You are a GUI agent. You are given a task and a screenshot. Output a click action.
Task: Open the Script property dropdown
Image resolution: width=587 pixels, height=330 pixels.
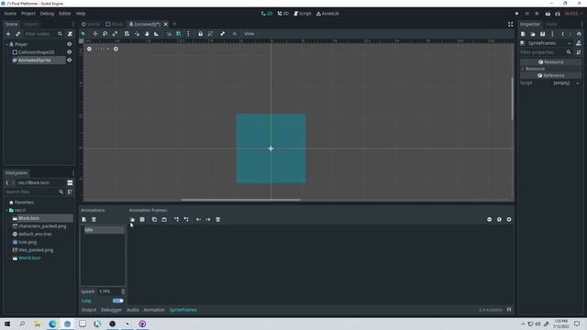click(578, 83)
